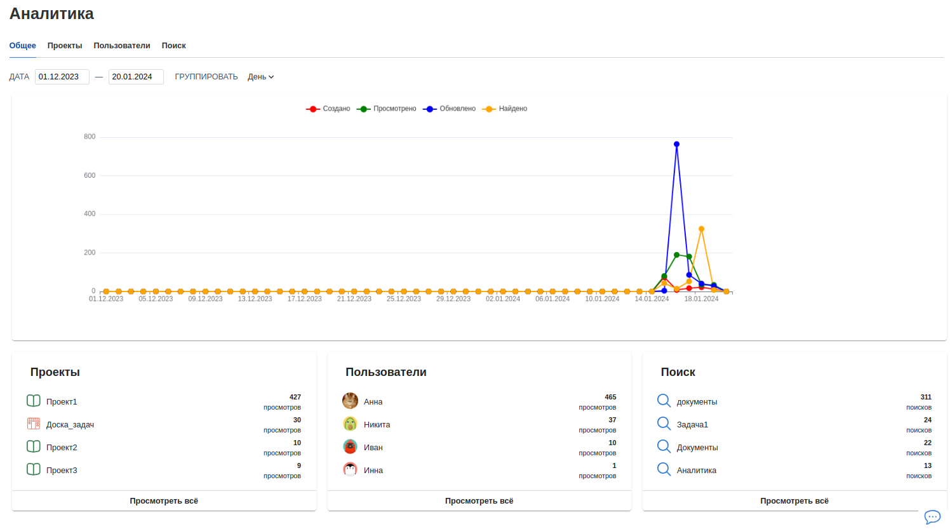
Task: Click Инна's penguin avatar
Action: point(350,469)
